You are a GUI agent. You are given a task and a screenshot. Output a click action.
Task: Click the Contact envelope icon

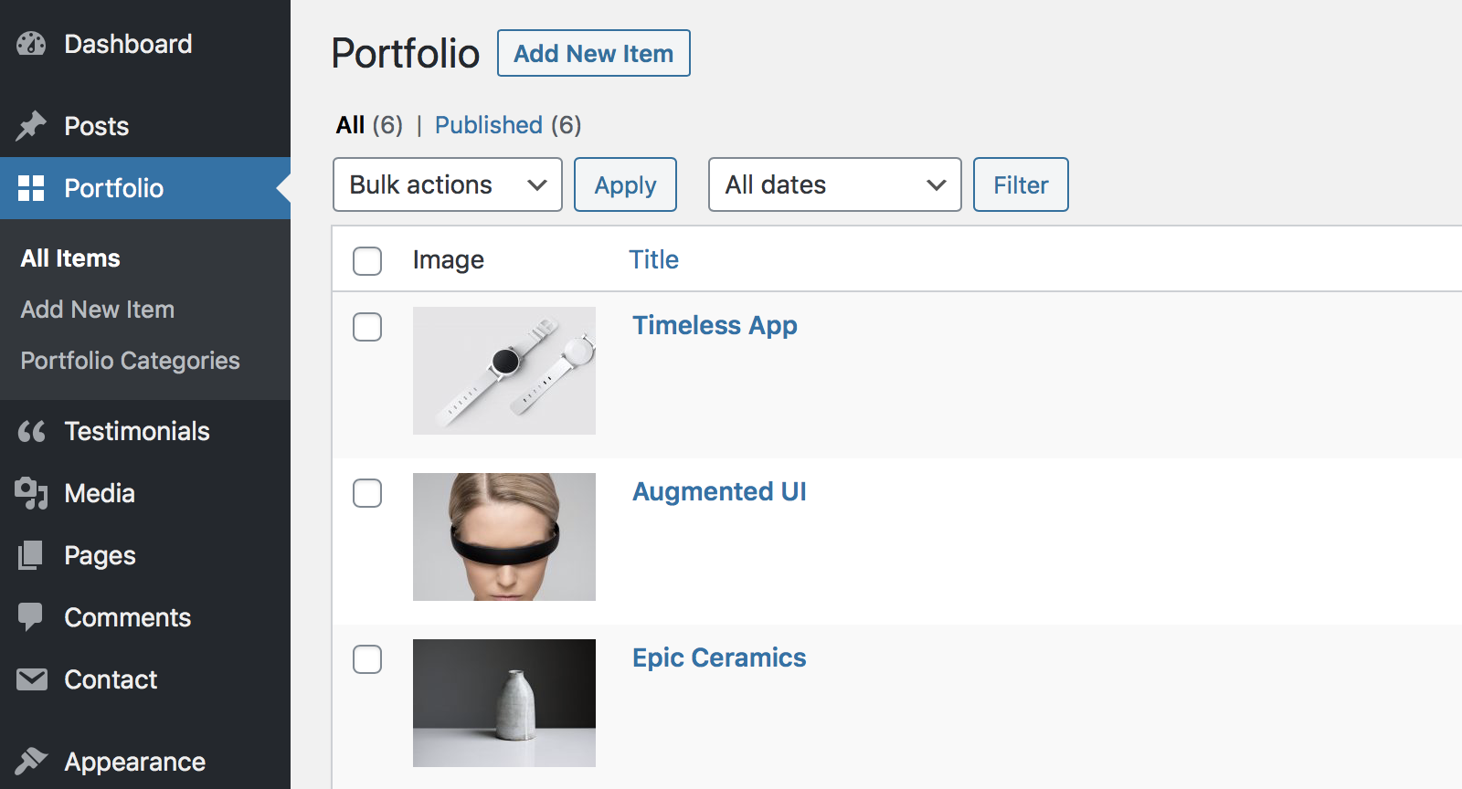pyautogui.click(x=31, y=679)
